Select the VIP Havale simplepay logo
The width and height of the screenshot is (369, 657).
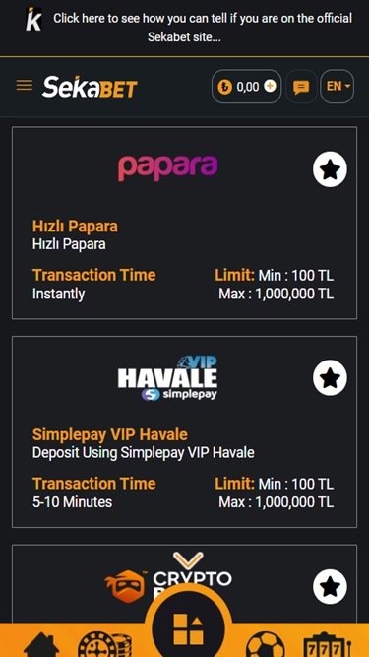pos(167,378)
